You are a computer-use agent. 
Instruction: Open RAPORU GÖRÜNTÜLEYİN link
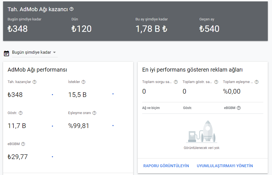point(166,166)
